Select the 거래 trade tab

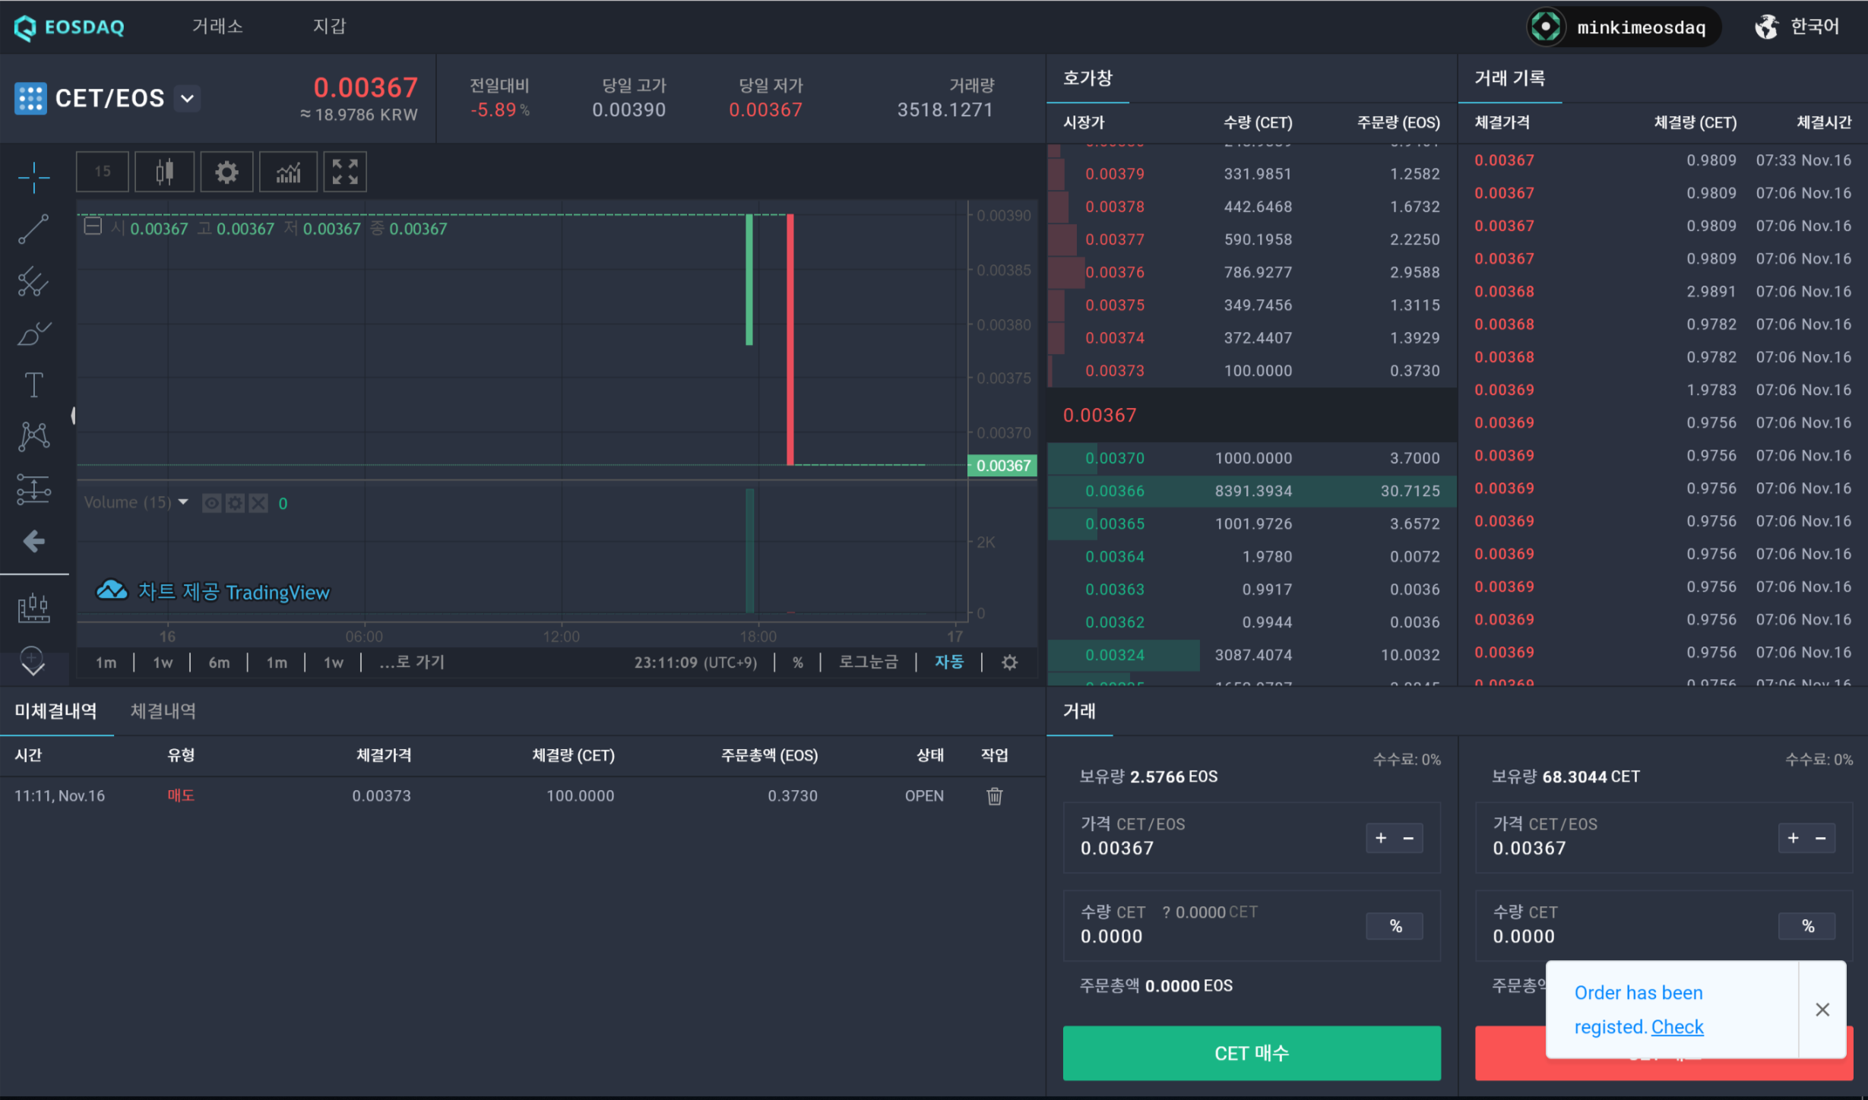pos(1079,711)
